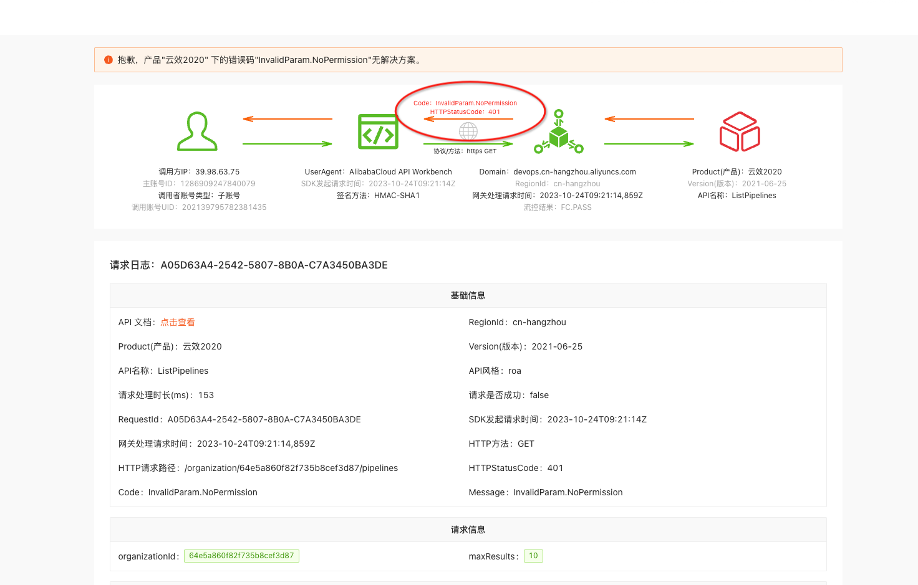Click the Domain devops.cn-hangzhou.aliyuncs.com text
This screenshot has height=585, width=918.
[x=558, y=172]
